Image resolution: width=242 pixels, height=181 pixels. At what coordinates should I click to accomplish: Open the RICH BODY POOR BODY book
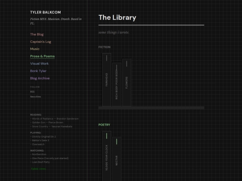tap(117, 84)
